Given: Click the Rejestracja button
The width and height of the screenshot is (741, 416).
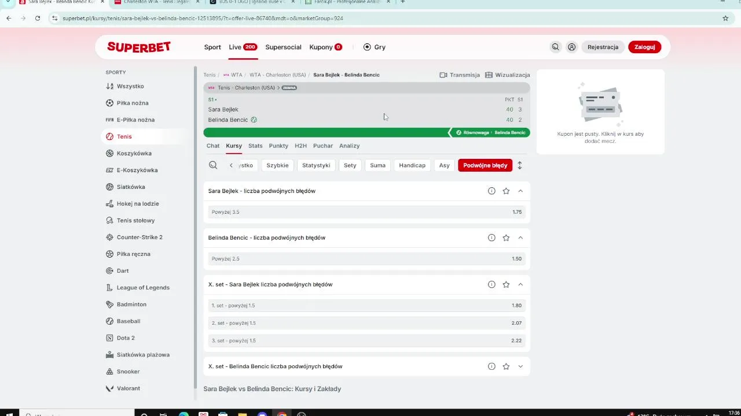Looking at the screenshot, I should [603, 47].
